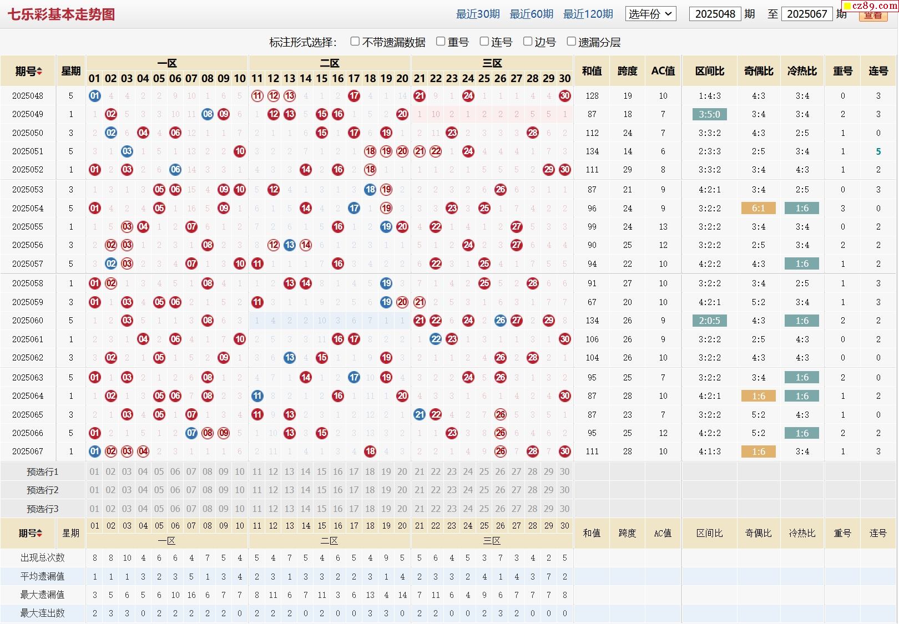Click blue ball 11 in row 2025064

pyautogui.click(x=257, y=396)
